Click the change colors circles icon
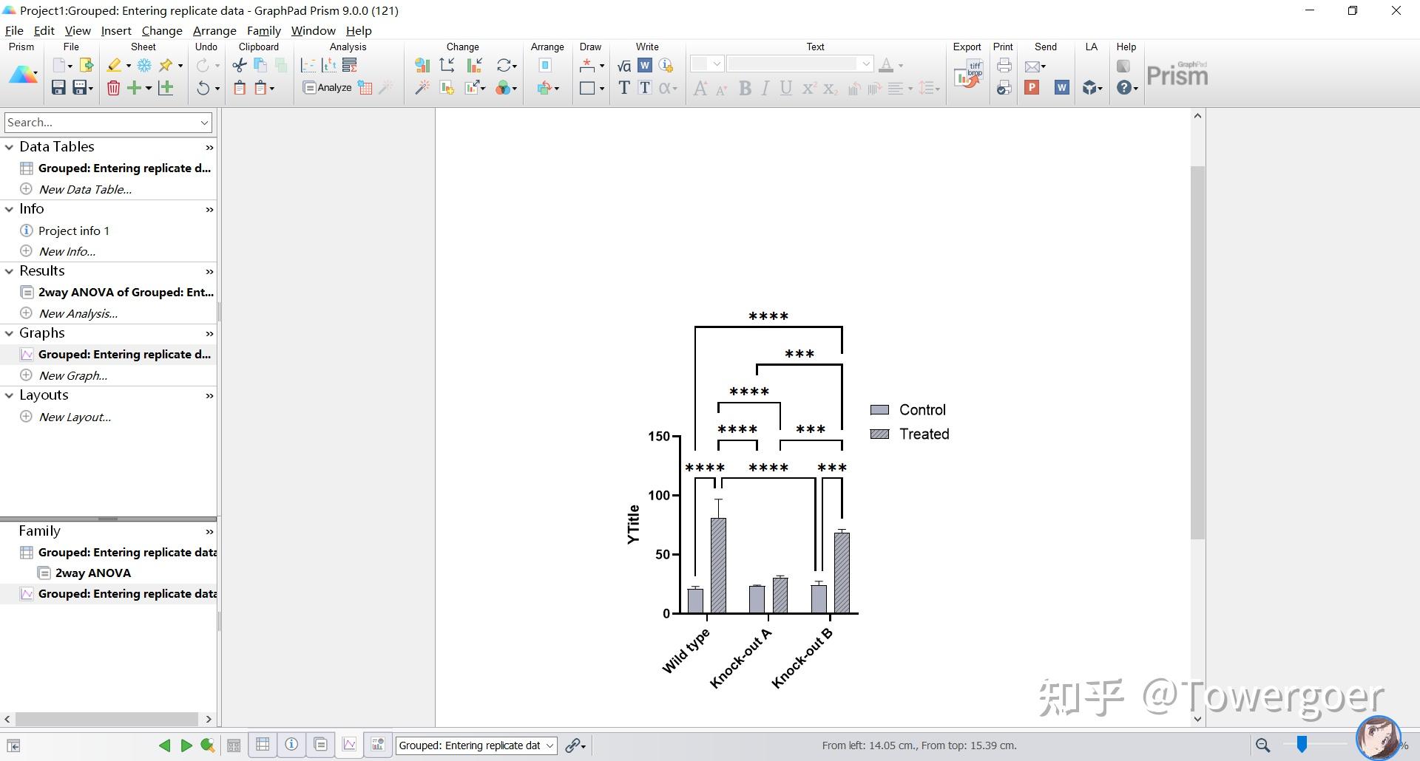 point(504,88)
